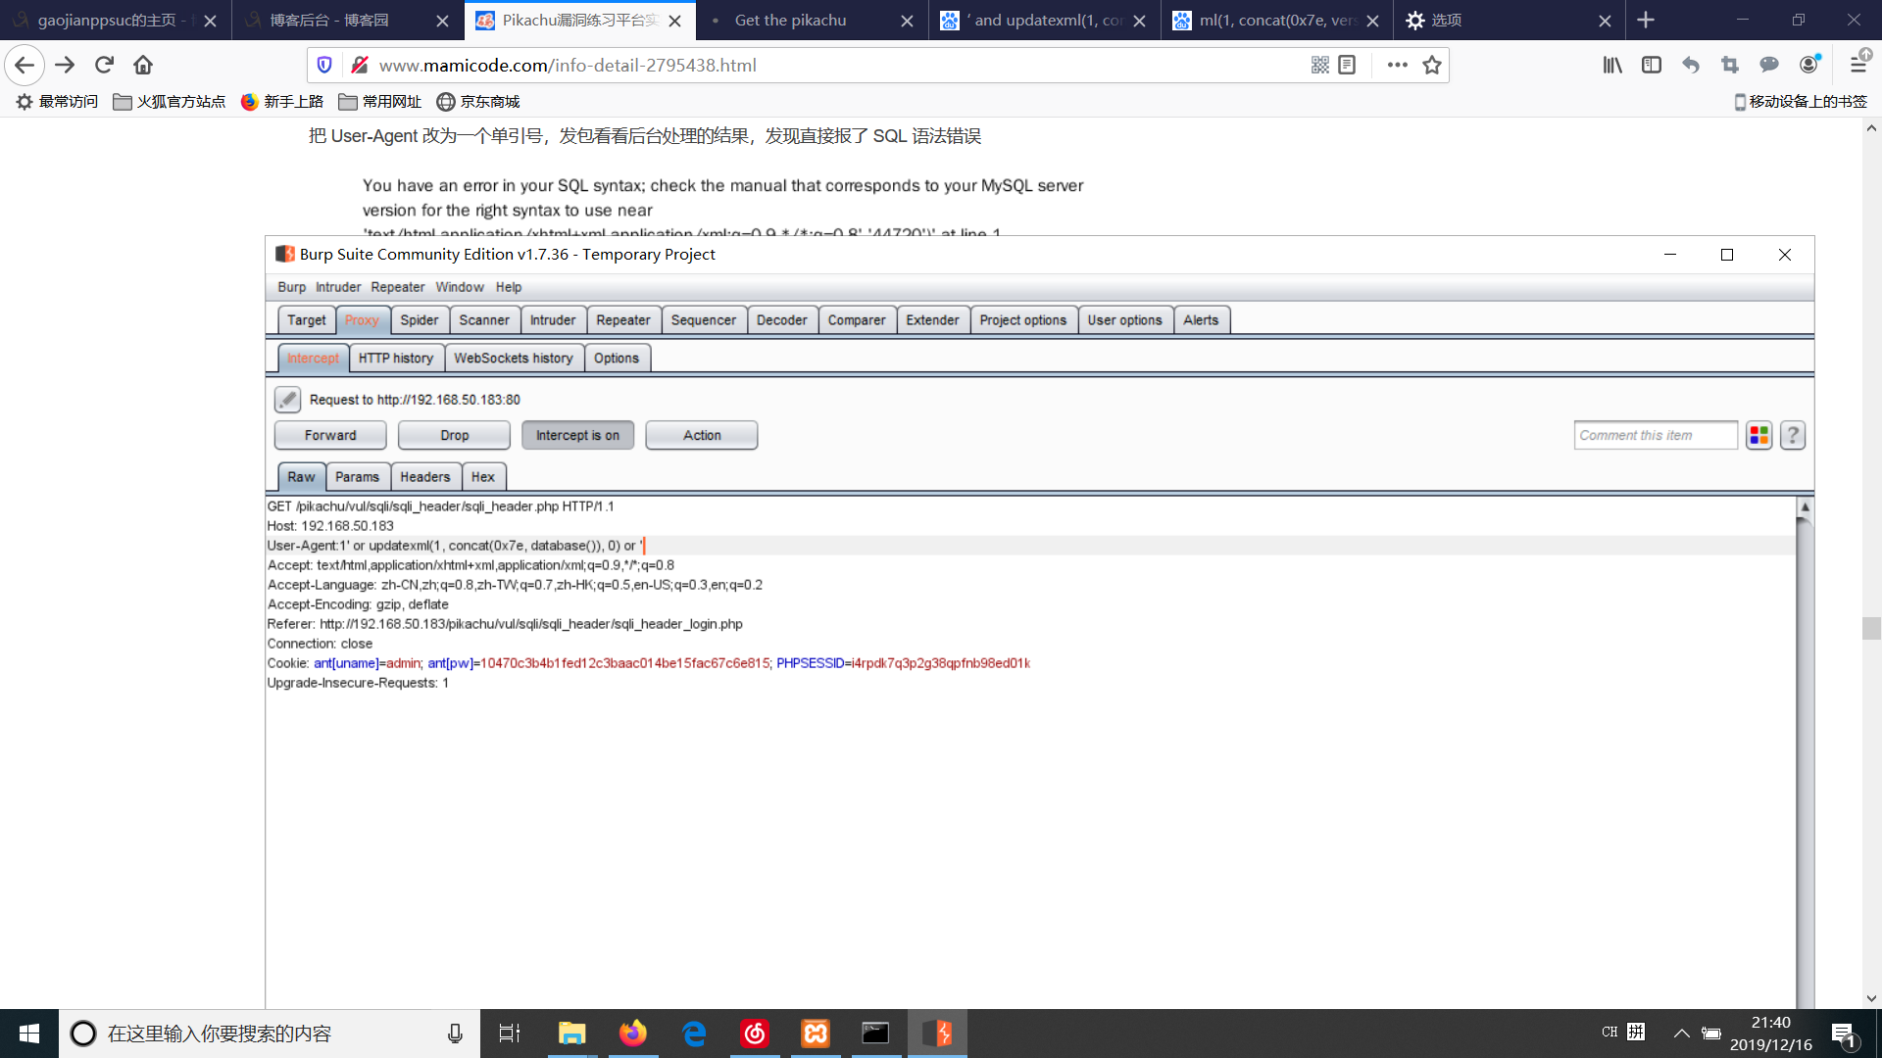Toggle reader view icon in address bar

coord(1347,65)
